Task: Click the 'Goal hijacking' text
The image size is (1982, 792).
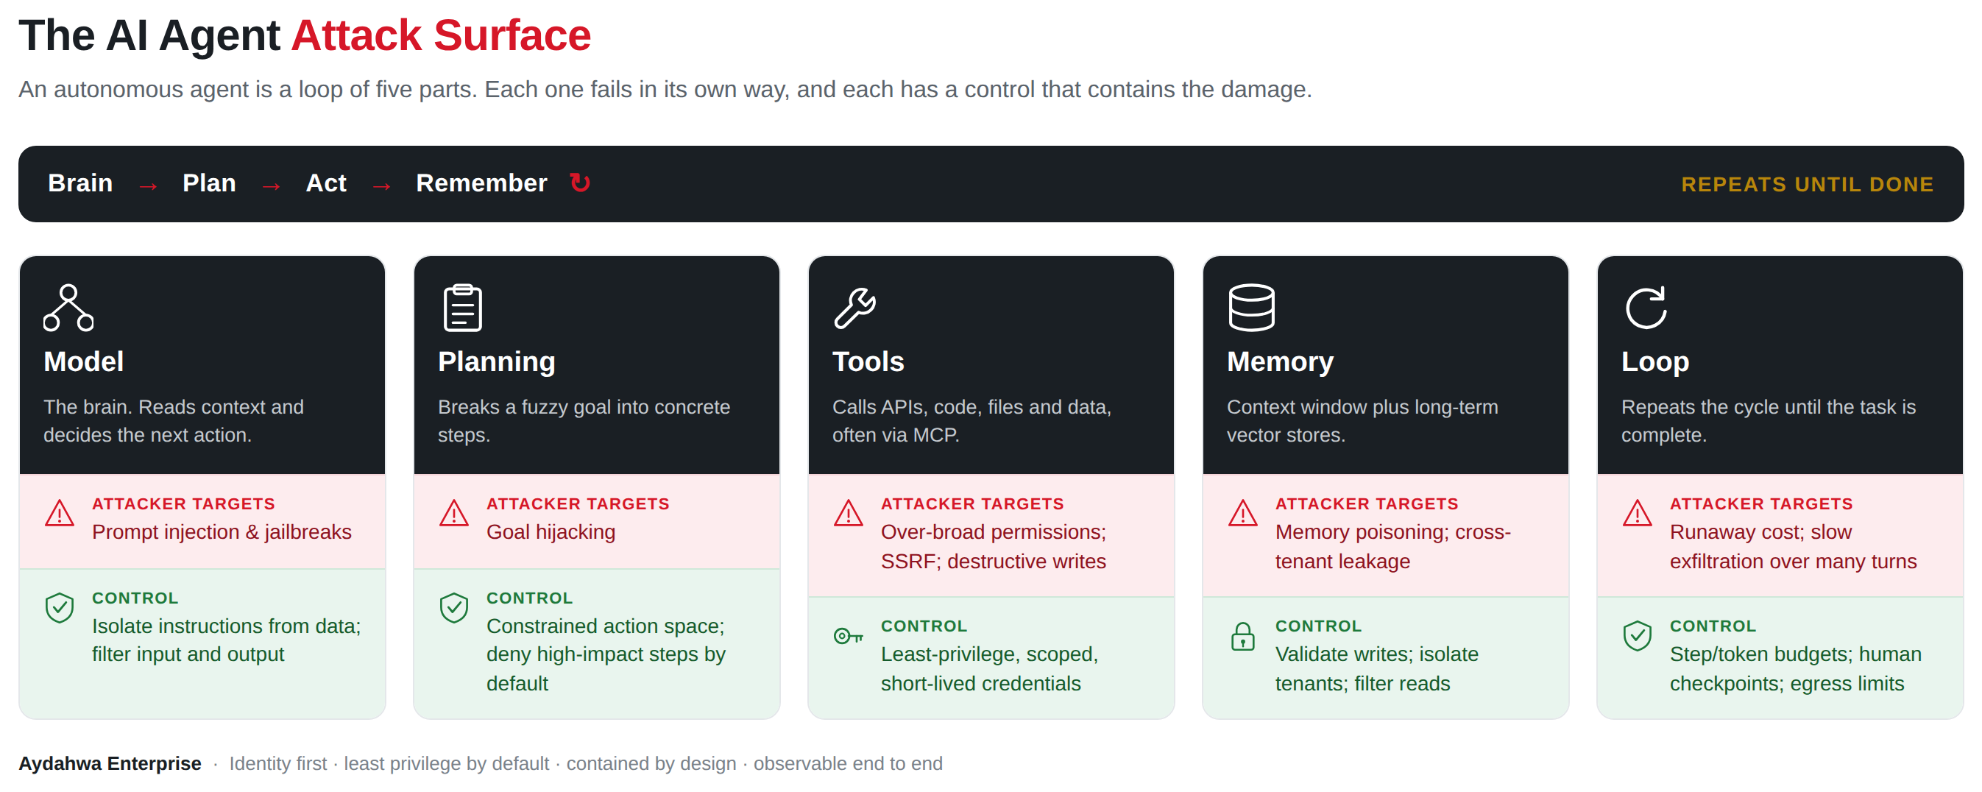Action: (x=551, y=532)
